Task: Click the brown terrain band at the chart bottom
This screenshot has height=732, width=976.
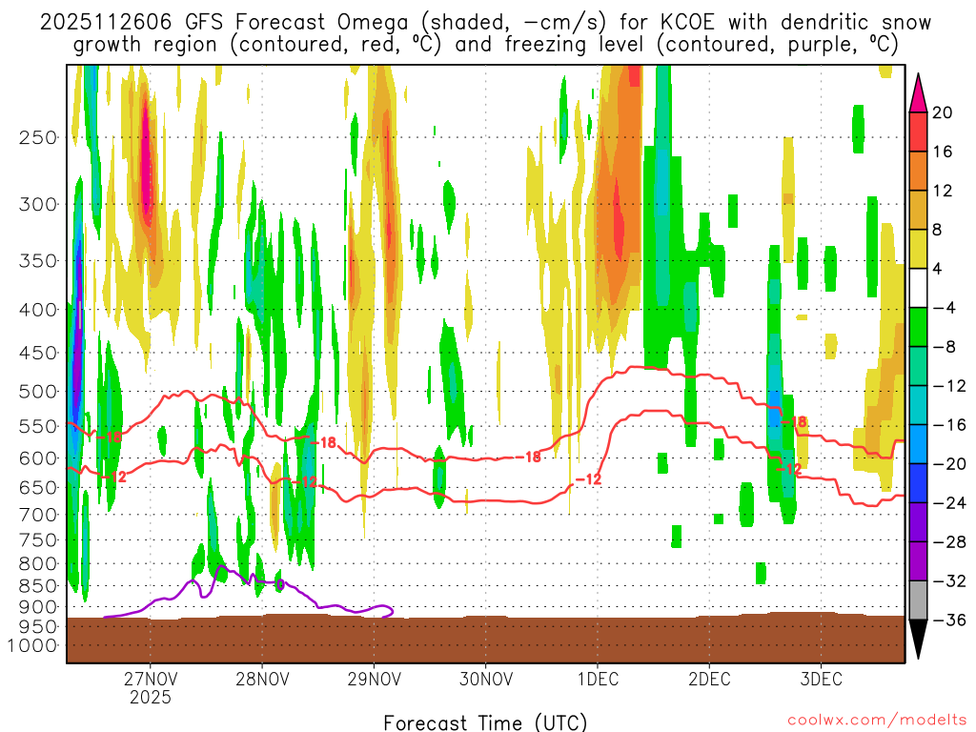Action: (x=485, y=640)
